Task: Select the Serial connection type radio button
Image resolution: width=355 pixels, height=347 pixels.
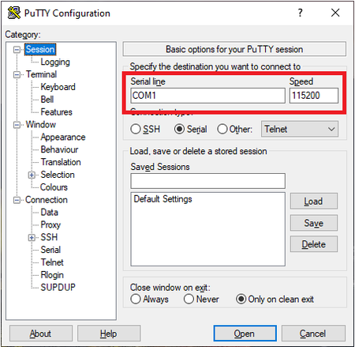Action: [x=179, y=129]
